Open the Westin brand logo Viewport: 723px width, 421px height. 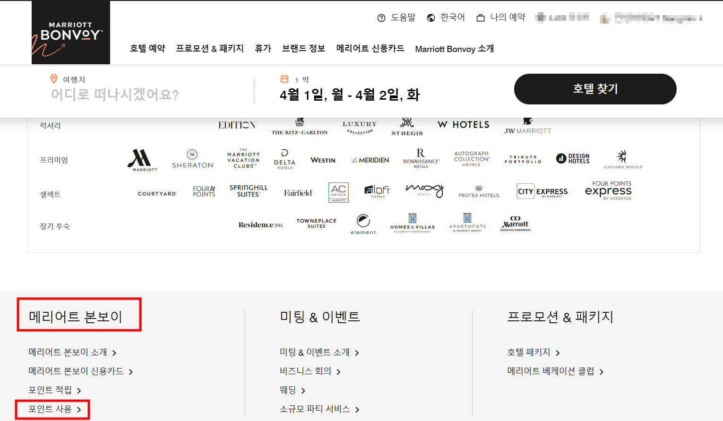(323, 160)
